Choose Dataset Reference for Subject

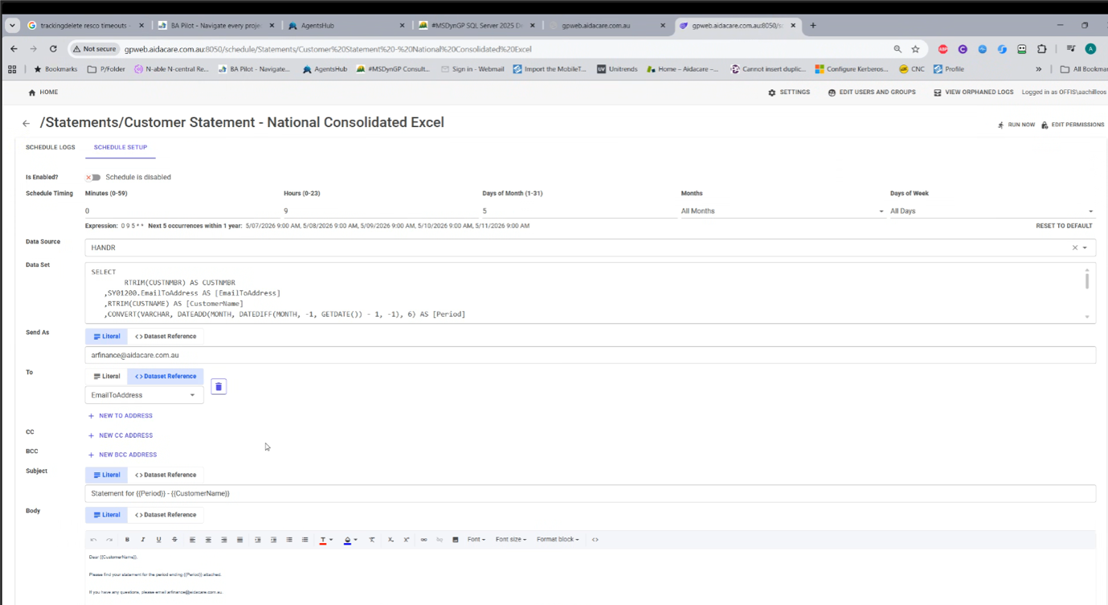[x=166, y=475]
